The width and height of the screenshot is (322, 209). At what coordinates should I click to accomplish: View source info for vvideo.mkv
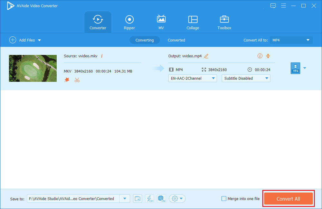coord(102,56)
